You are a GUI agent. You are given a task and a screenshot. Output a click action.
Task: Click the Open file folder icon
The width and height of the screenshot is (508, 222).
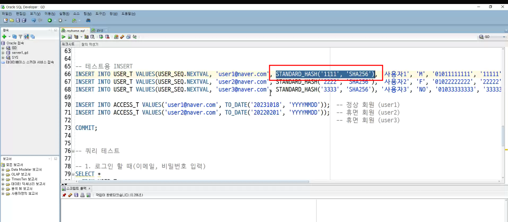[12, 20]
